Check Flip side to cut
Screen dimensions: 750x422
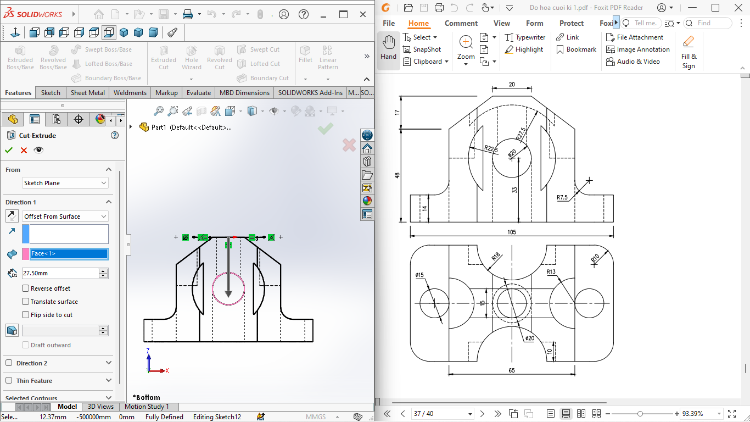click(25, 314)
